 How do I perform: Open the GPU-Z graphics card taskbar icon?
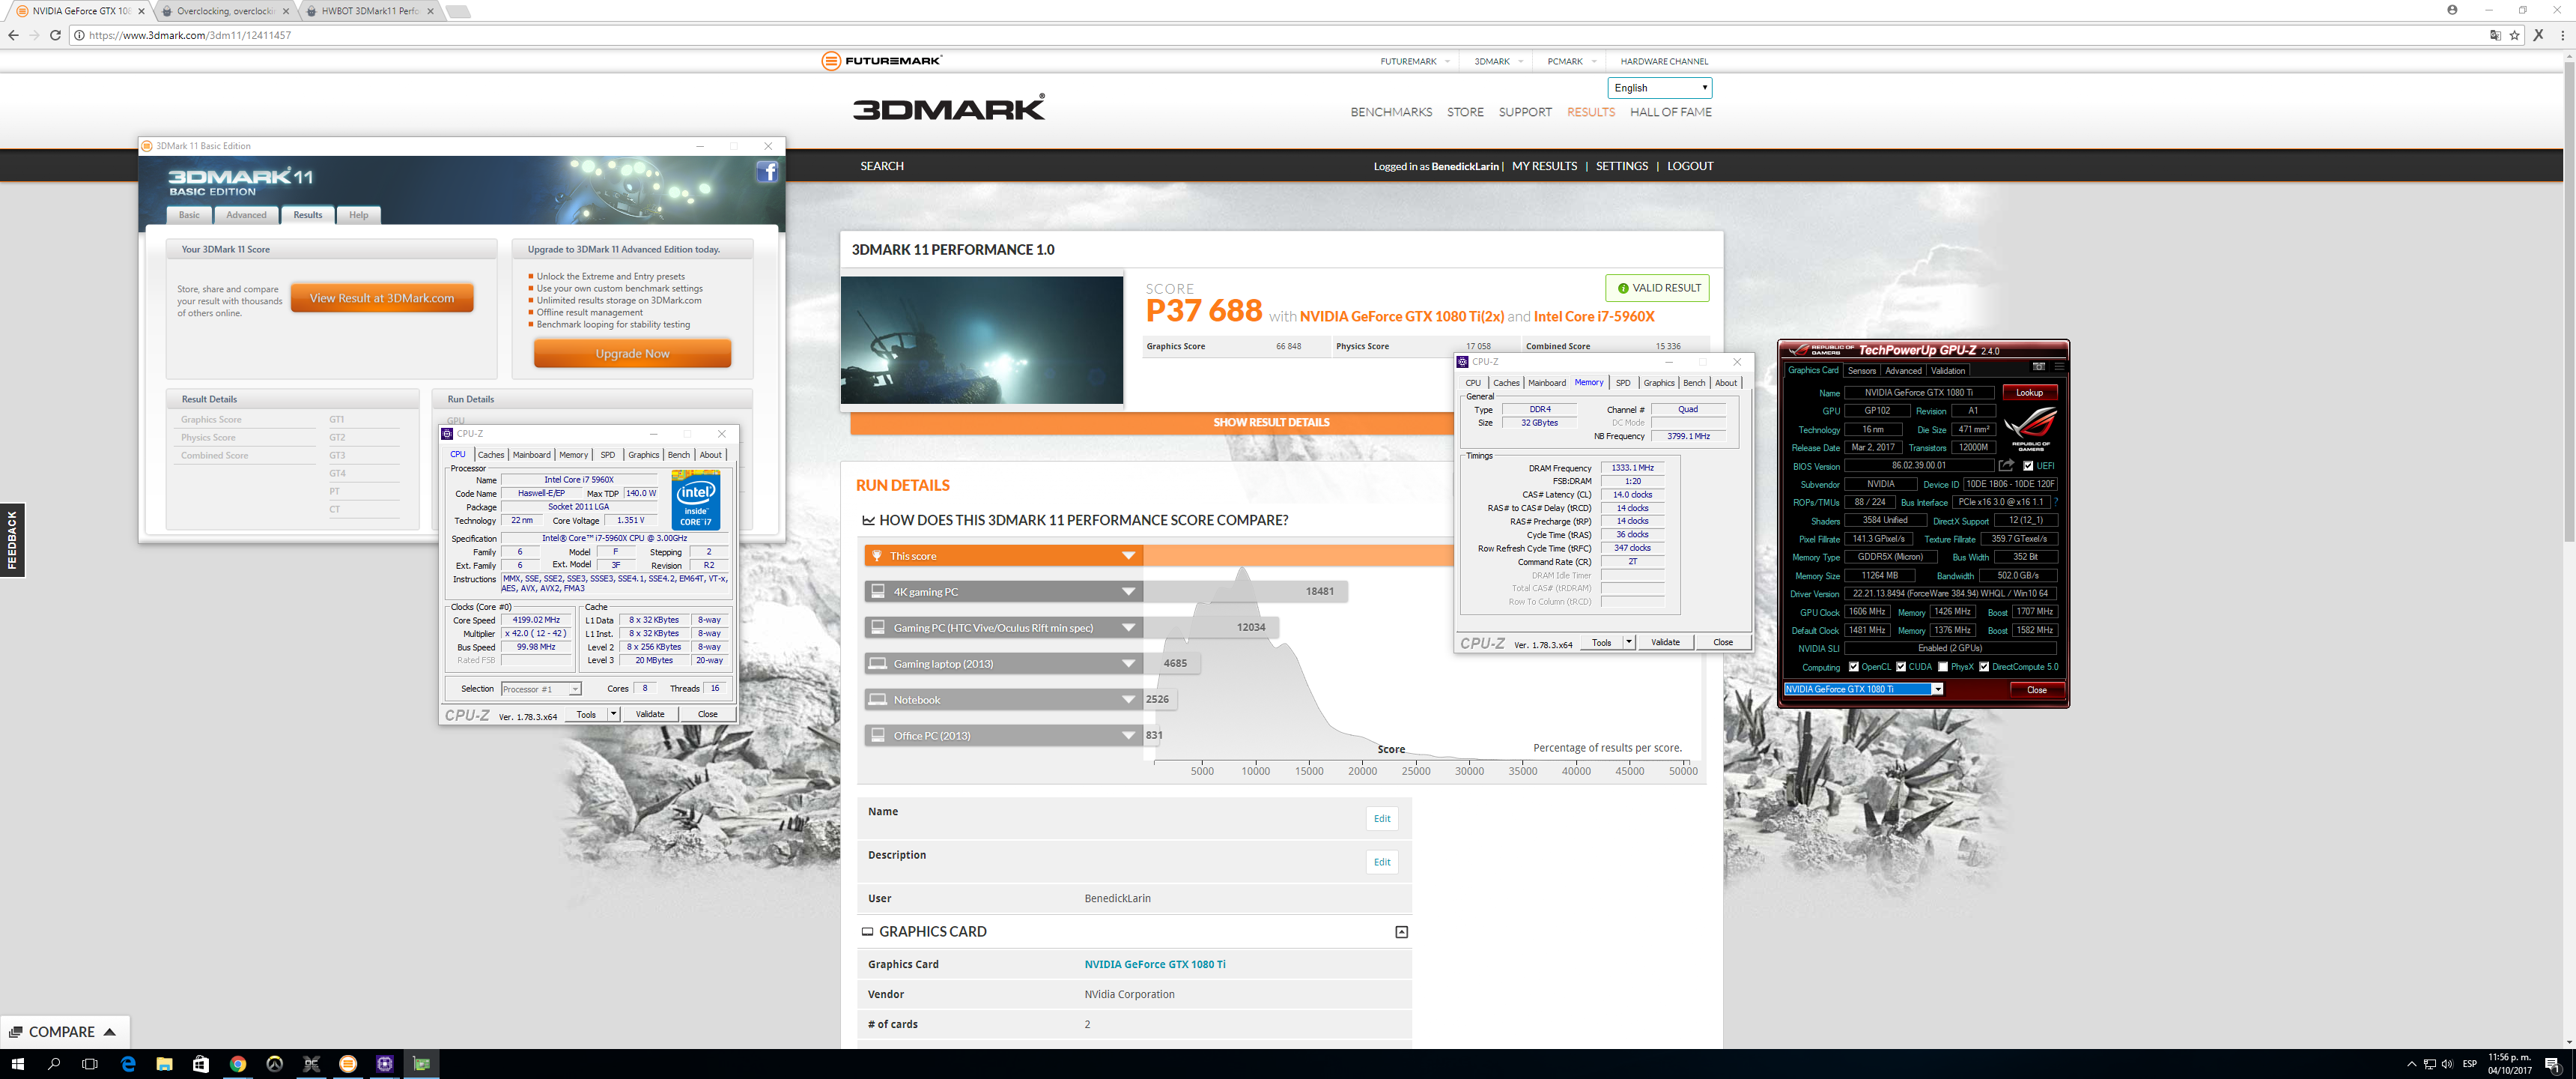point(421,1064)
